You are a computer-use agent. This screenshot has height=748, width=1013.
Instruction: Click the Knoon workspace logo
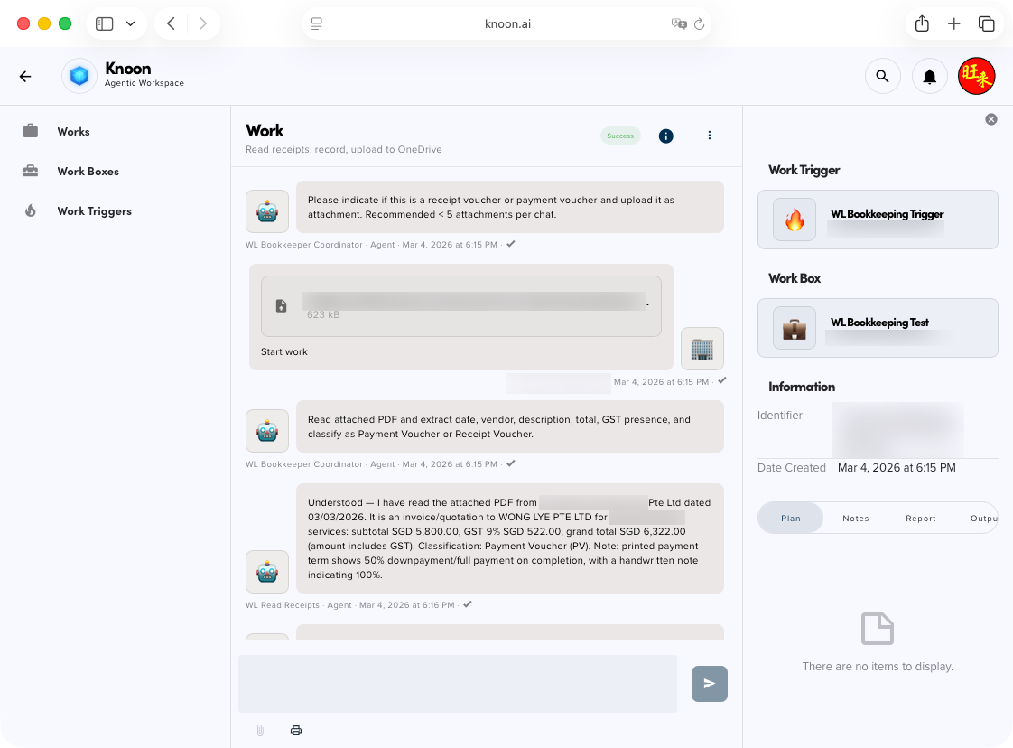[79, 76]
